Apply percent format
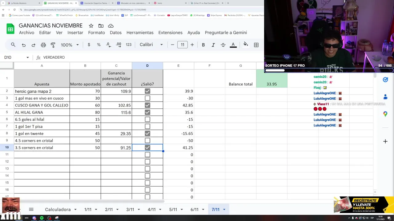 coord(98,45)
